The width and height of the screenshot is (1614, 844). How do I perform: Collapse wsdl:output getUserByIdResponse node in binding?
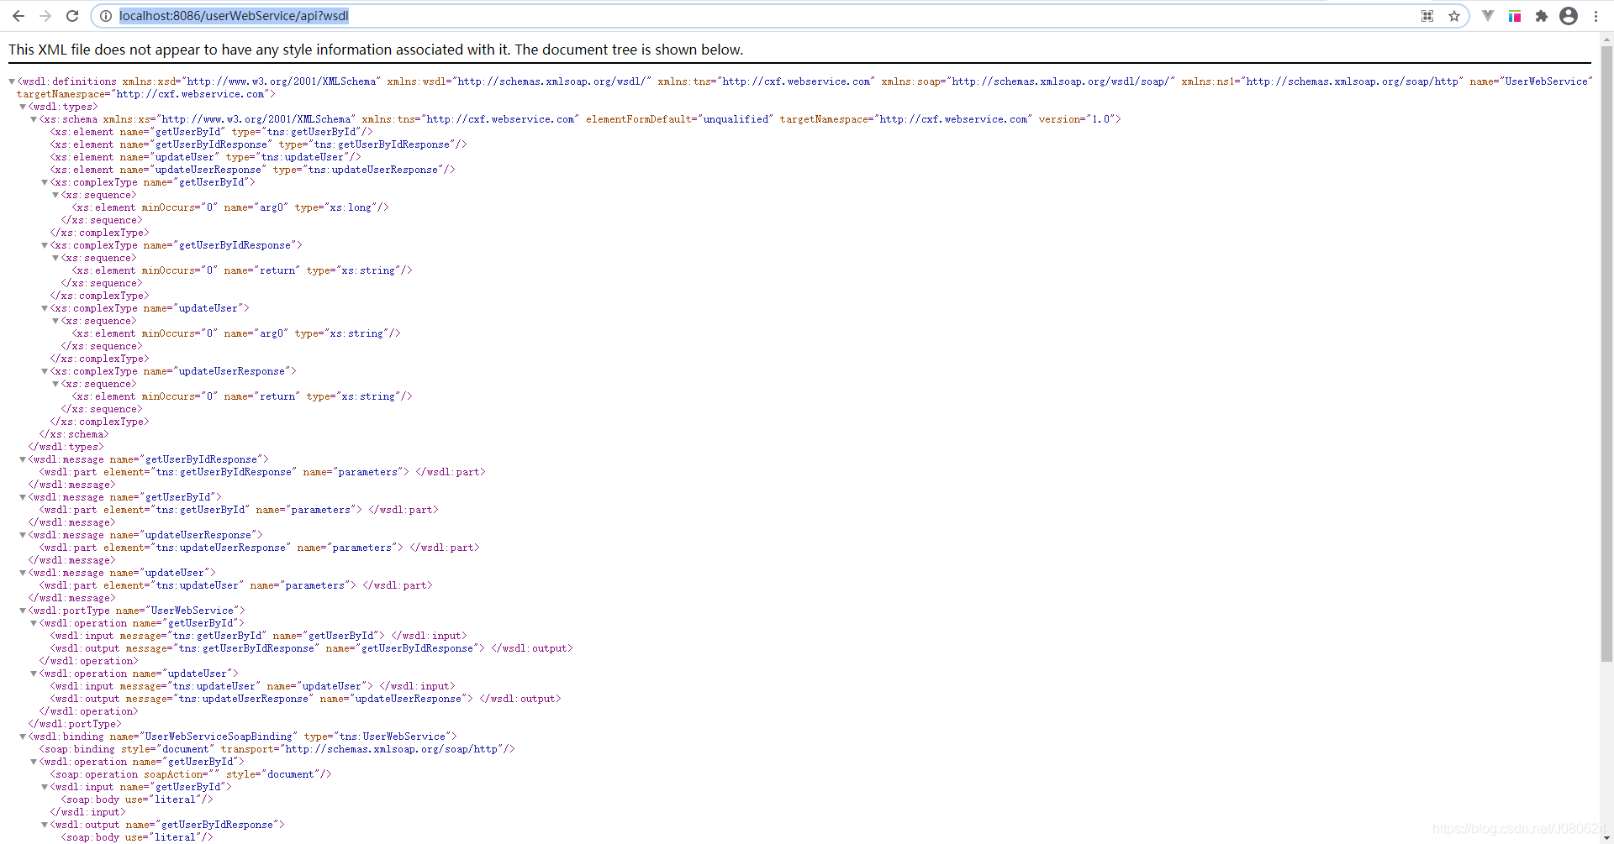45,825
